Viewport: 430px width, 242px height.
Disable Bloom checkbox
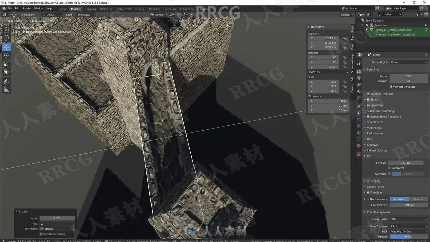(x=368, y=99)
